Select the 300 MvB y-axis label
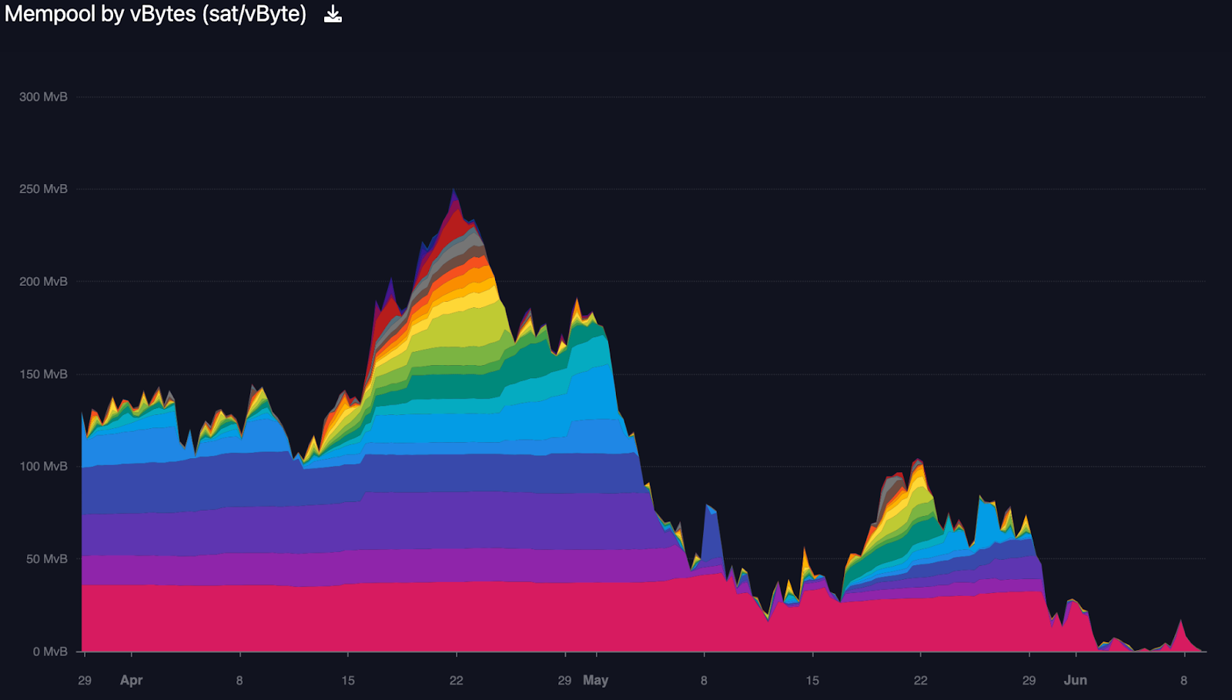 (x=43, y=97)
